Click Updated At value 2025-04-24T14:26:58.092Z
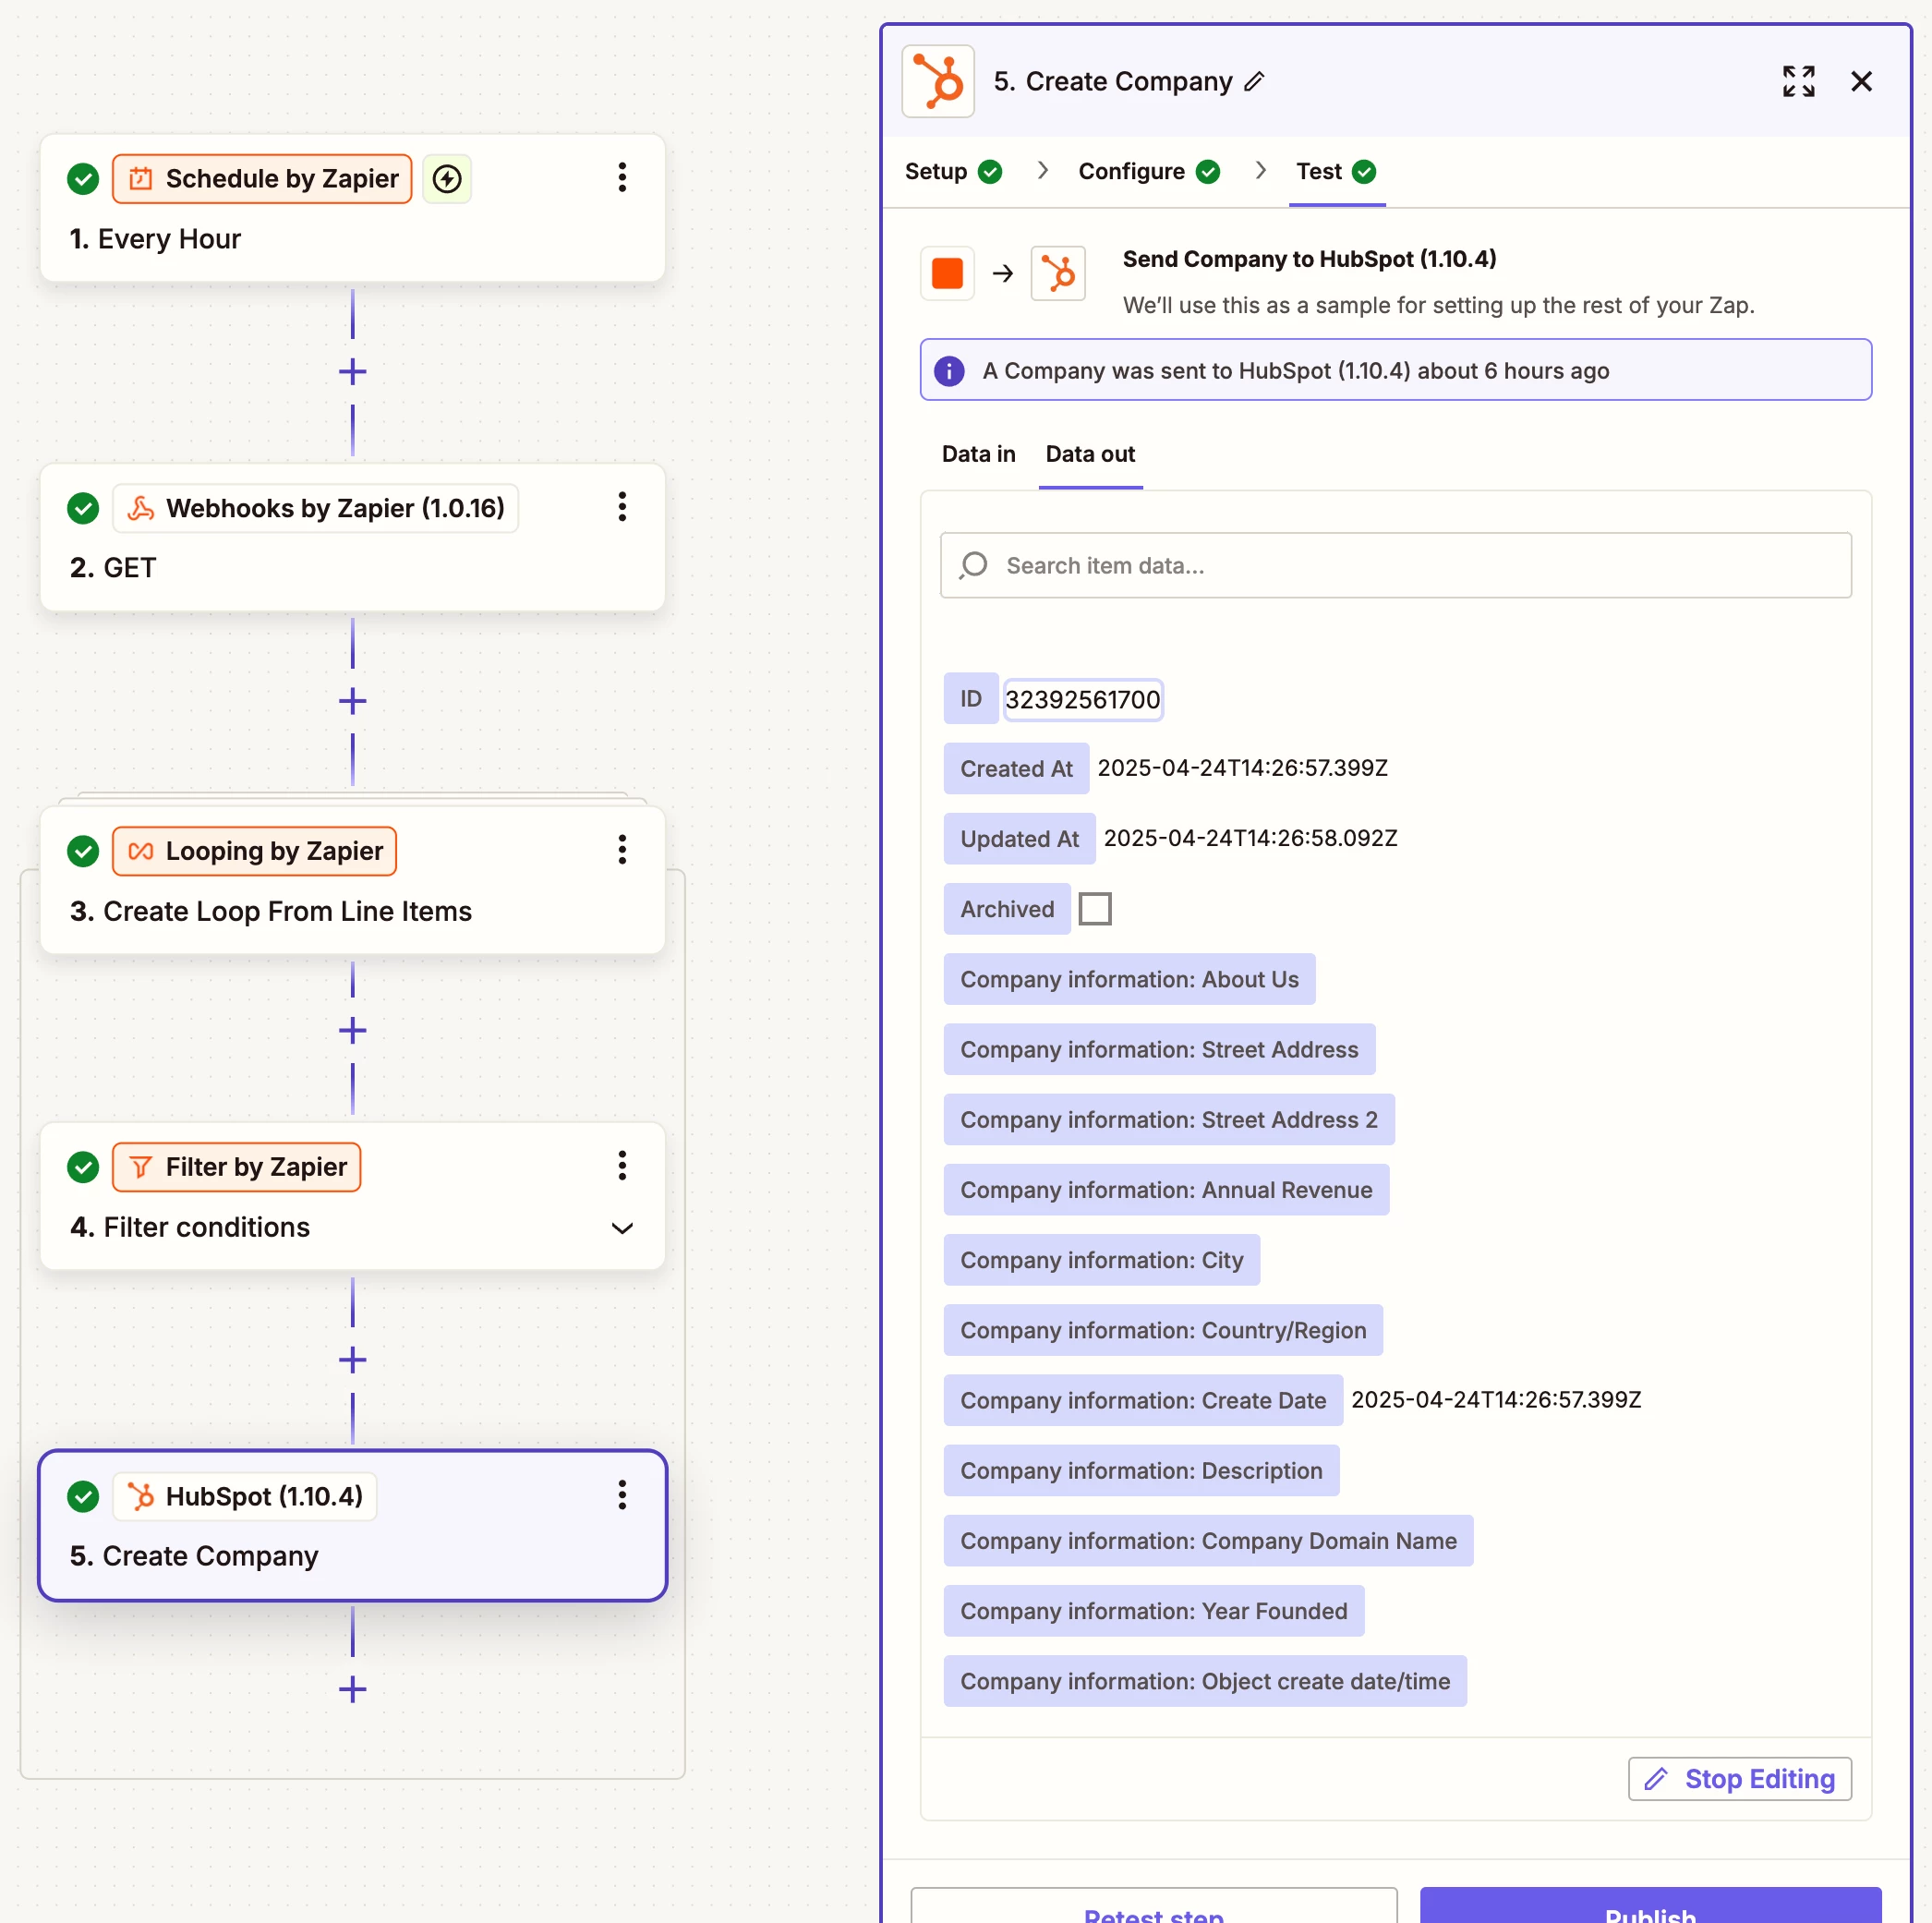Screen dimensions: 1932x1923 click(x=1250, y=838)
